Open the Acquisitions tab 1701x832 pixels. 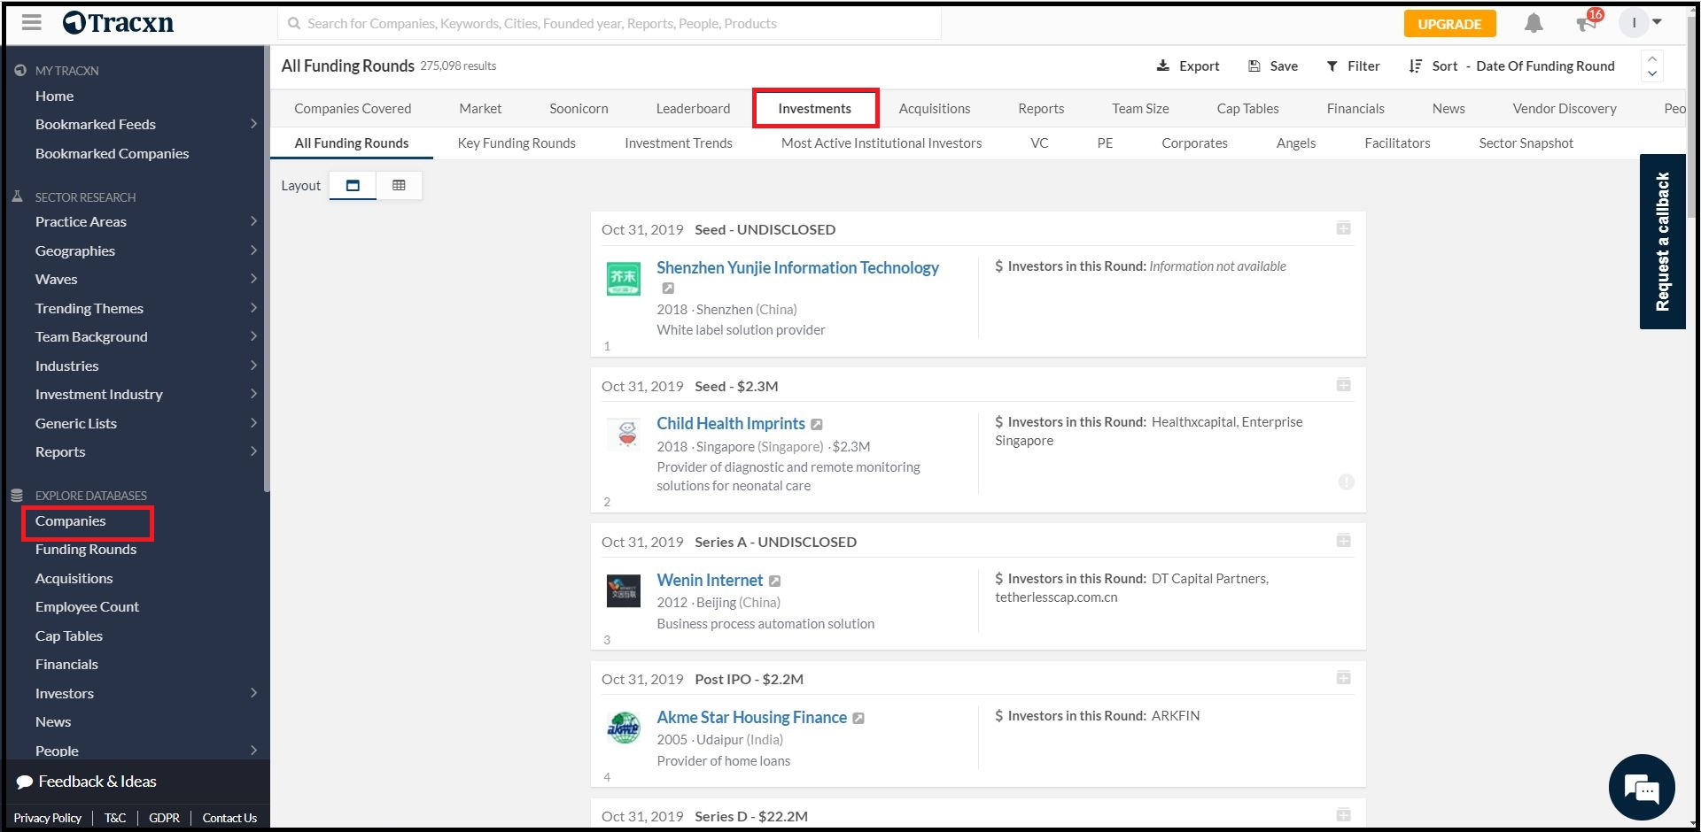pos(934,109)
